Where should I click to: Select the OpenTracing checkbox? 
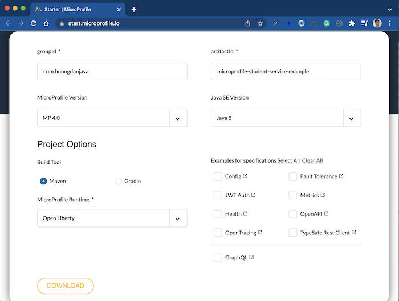[218, 232]
